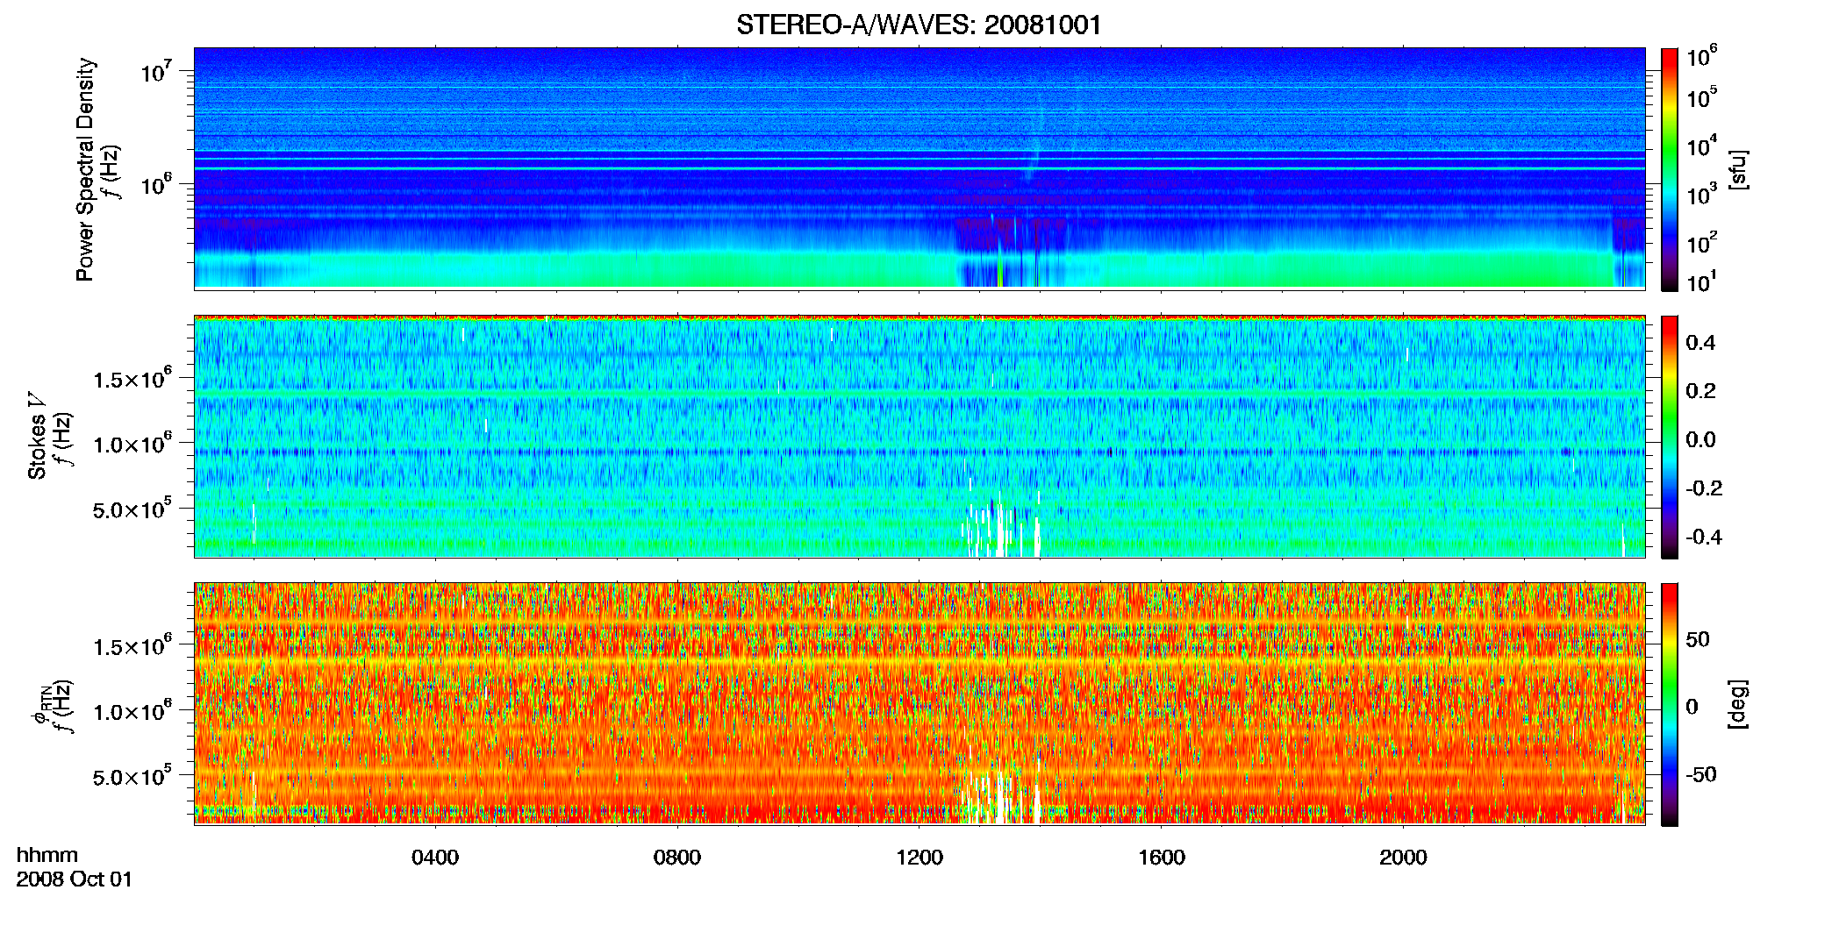The height and width of the screenshot is (947, 1839).
Task: Select the Power Spectral Density axis label
Action: point(85,169)
